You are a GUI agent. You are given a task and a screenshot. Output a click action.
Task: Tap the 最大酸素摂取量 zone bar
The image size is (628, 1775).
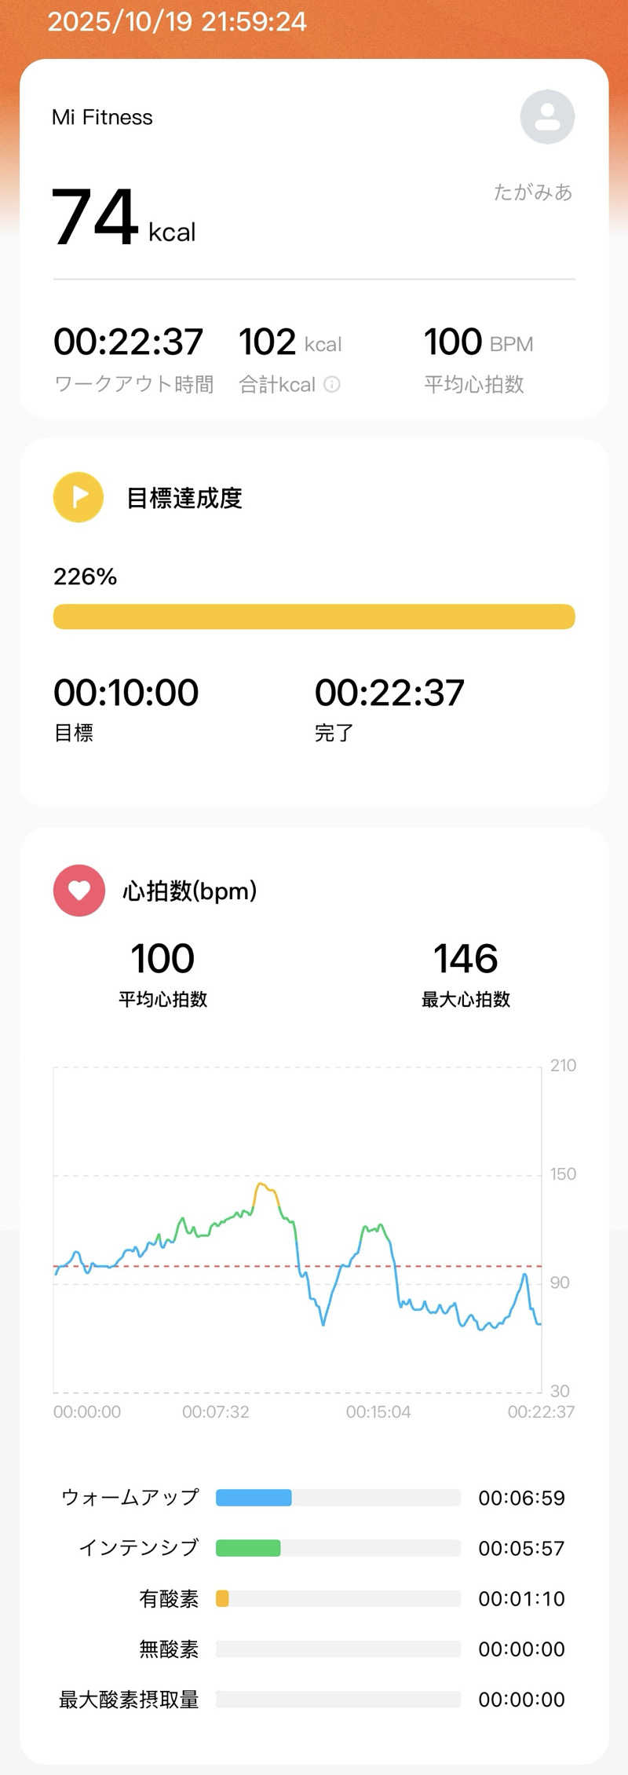338,1699
